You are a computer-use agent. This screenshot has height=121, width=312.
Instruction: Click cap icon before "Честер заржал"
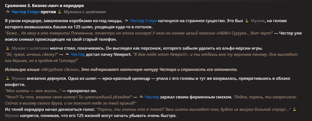141,97
